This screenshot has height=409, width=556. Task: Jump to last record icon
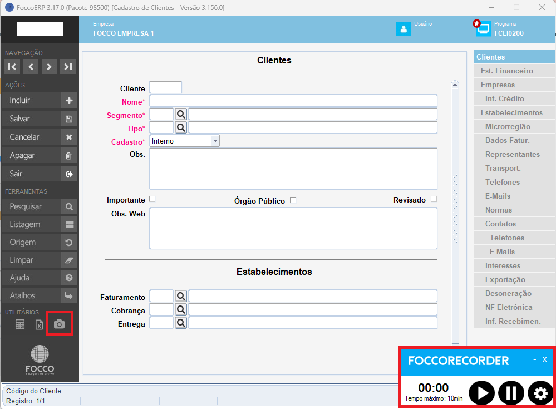(x=68, y=67)
